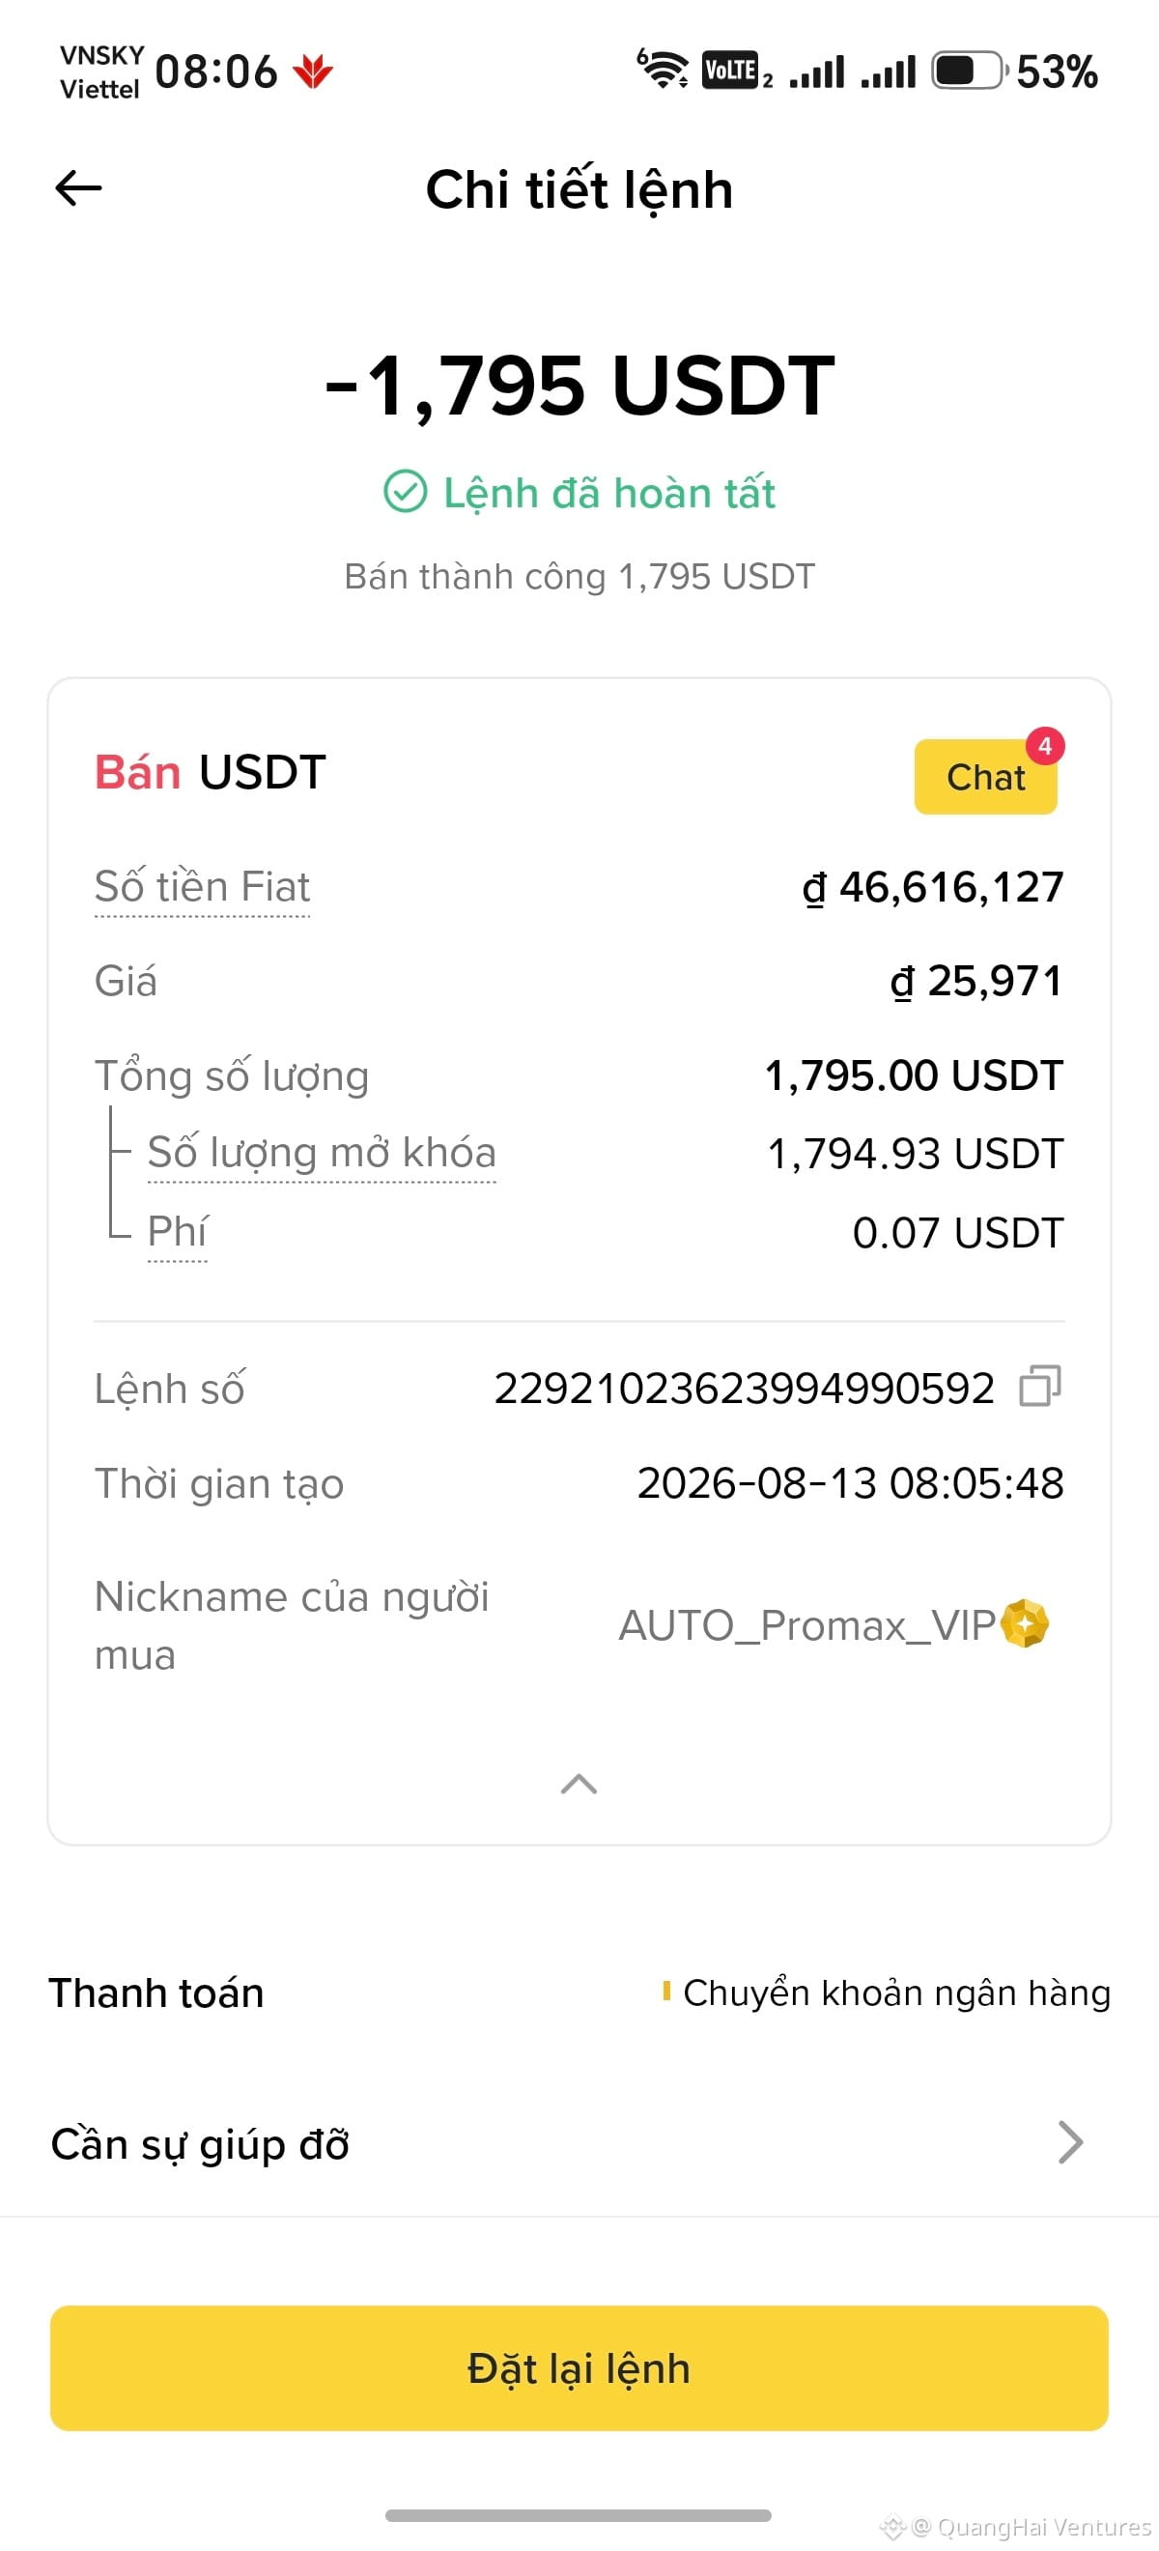Tap the back arrow icon
The width and height of the screenshot is (1159, 2551).
point(78,188)
